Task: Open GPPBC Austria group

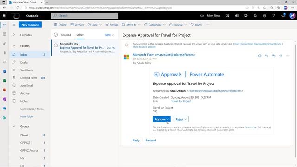Action: 30,150
